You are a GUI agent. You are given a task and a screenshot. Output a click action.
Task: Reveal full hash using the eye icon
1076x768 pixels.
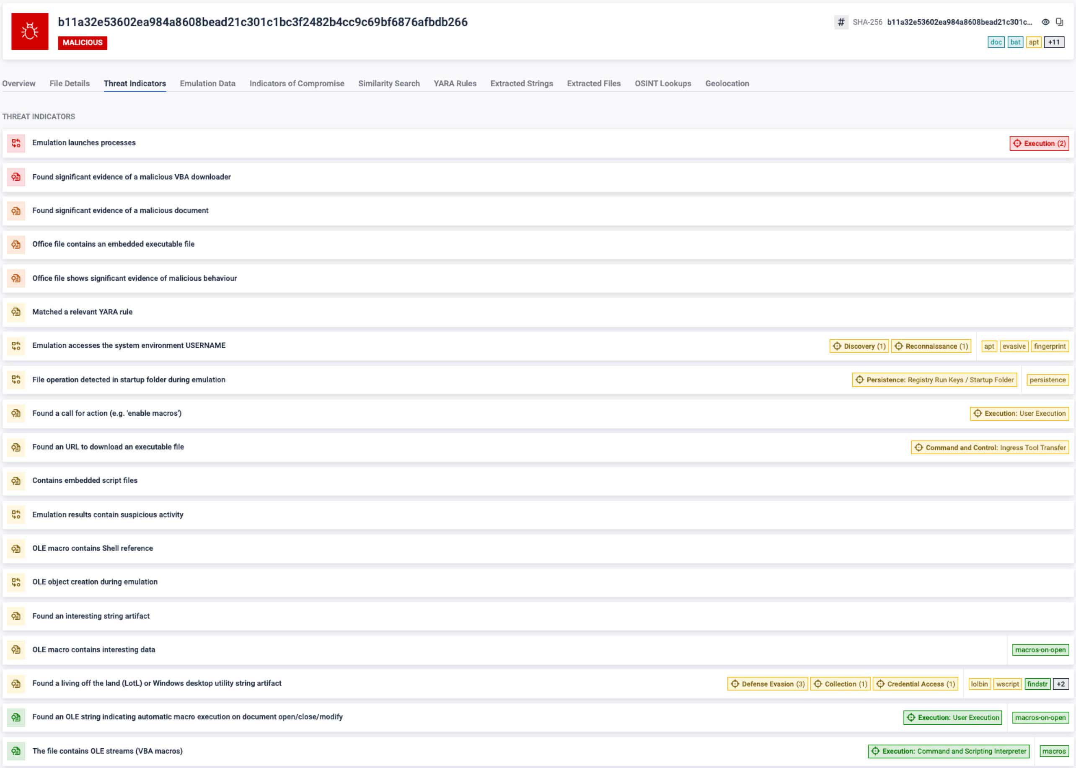pos(1046,22)
